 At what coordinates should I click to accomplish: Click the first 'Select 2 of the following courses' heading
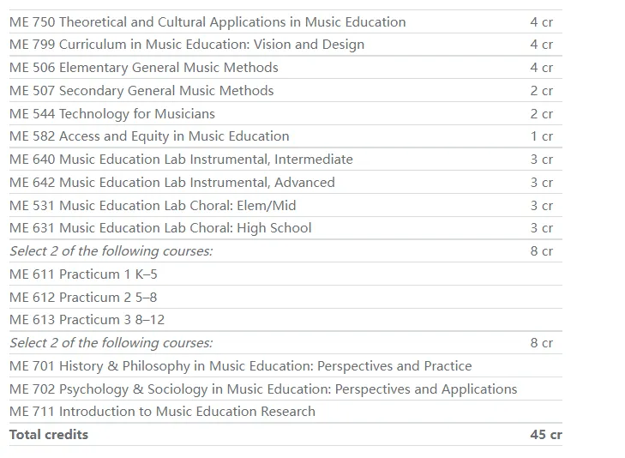pos(111,251)
